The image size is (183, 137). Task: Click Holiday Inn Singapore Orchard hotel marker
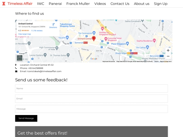(102, 28)
